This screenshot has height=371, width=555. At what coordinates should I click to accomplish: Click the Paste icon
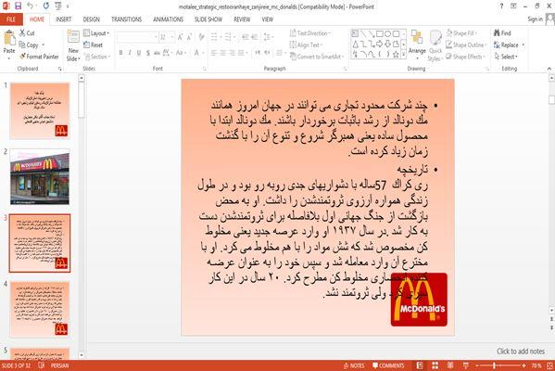coord(9,38)
